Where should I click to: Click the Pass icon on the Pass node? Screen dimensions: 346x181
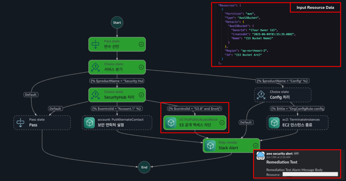(21, 123)
